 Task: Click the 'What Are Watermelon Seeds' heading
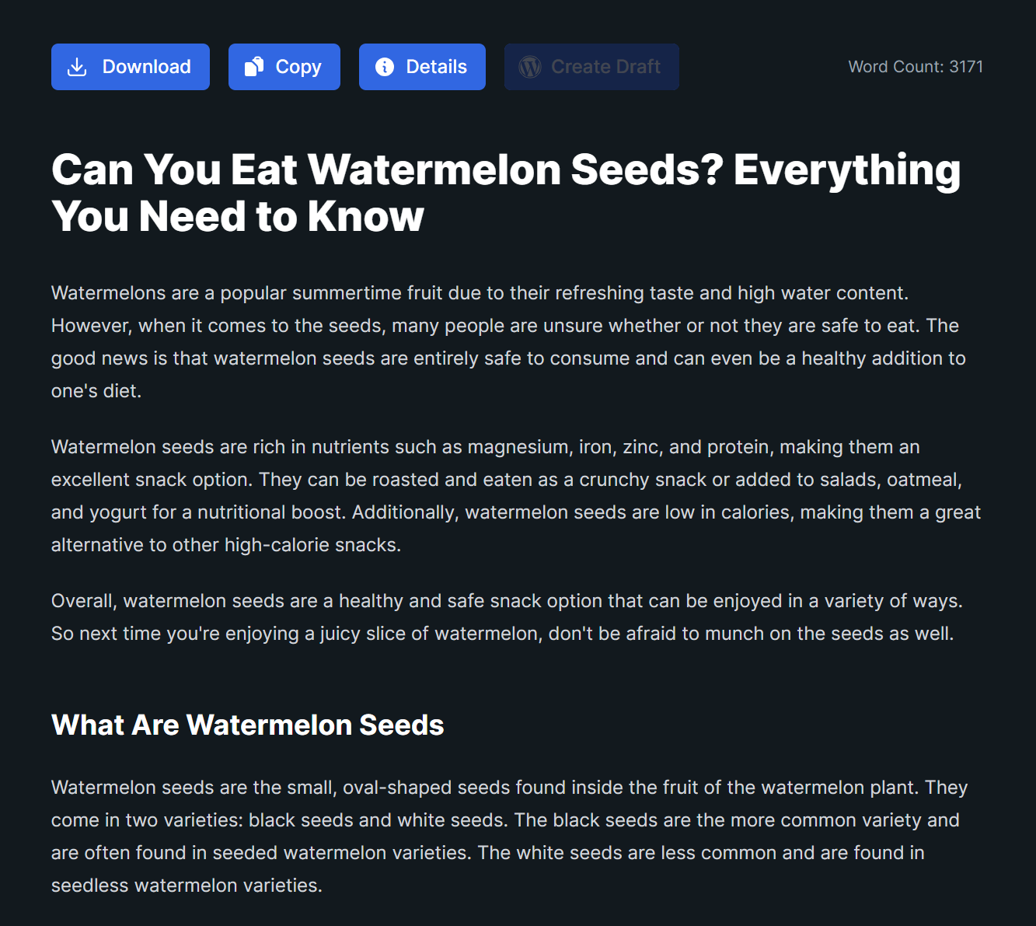coord(248,725)
